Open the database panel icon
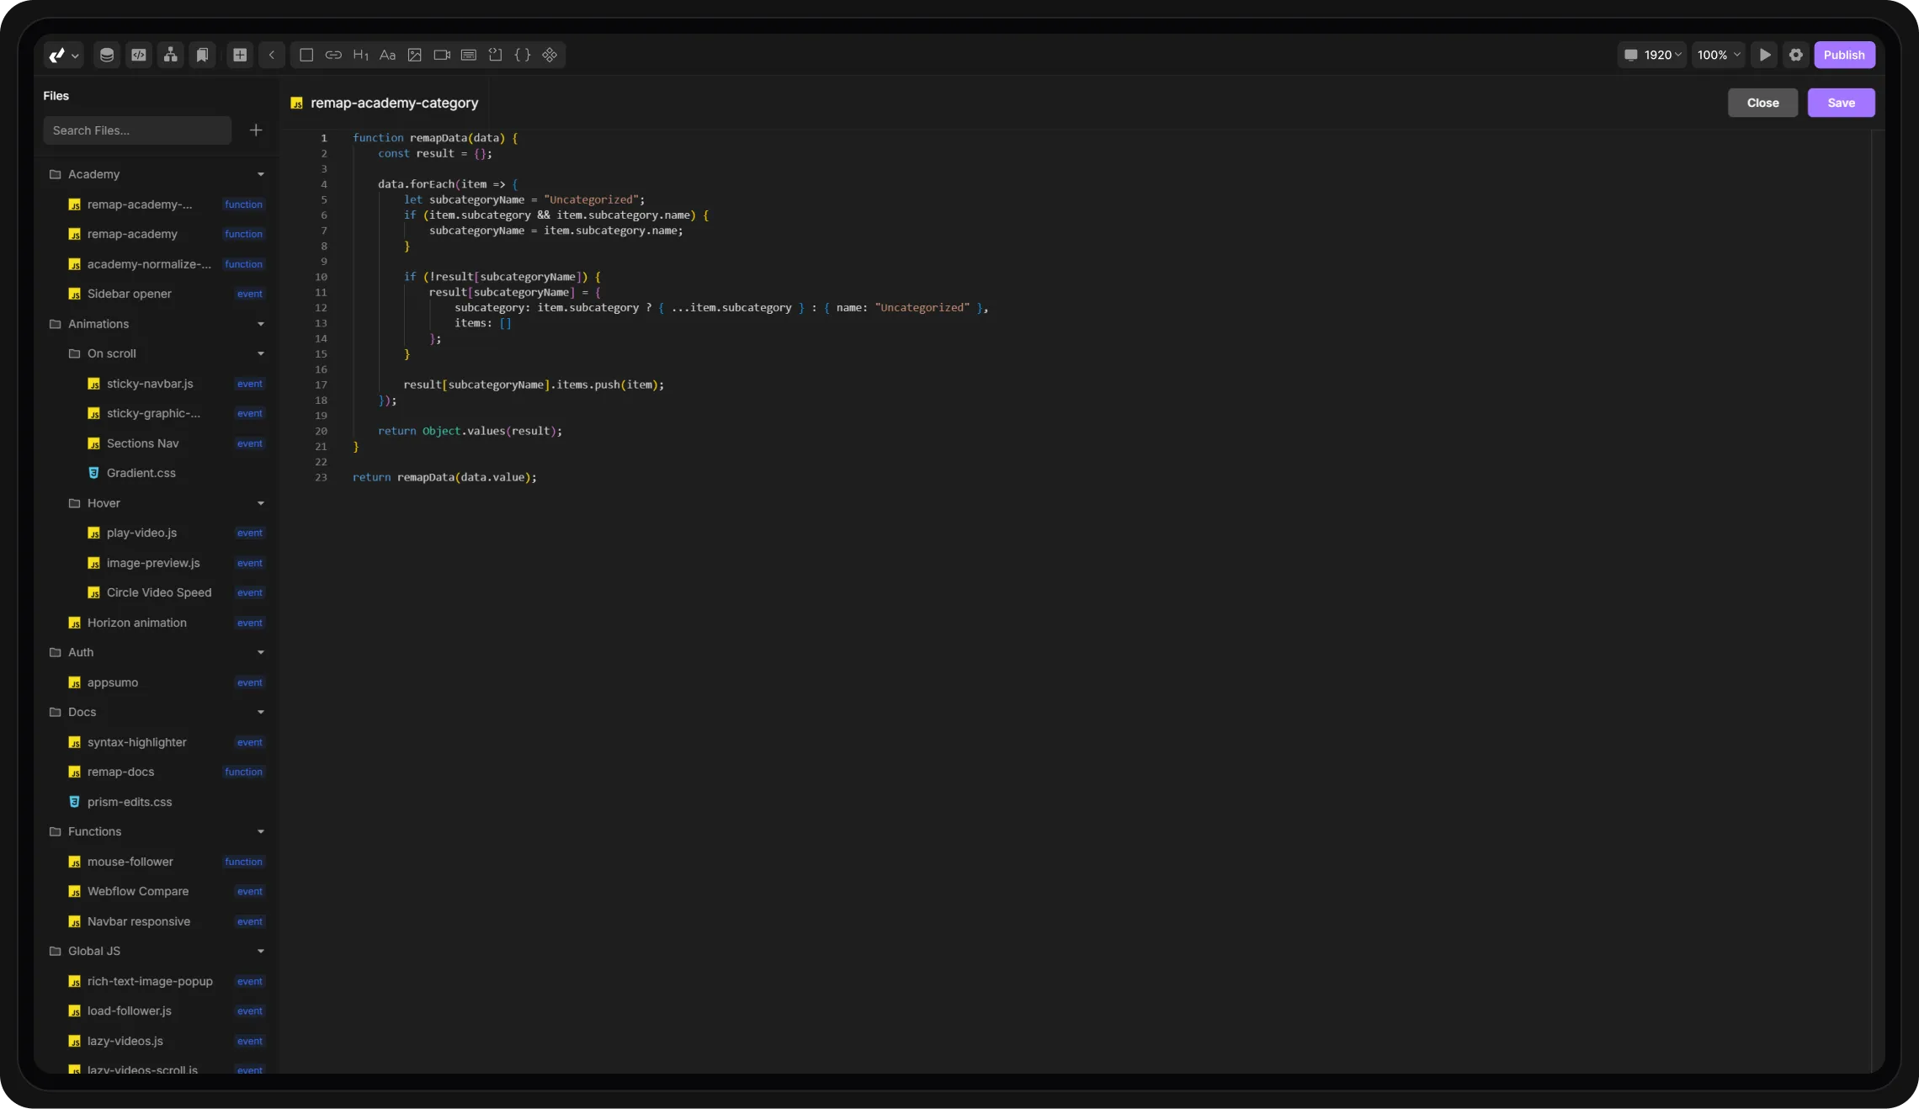1919x1109 pixels. click(x=107, y=55)
